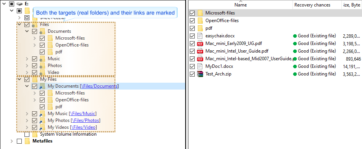This screenshot has height=149, width=362.
Task: Uncheck the OpenOffice-files checkbox in file list
Action: [192, 21]
